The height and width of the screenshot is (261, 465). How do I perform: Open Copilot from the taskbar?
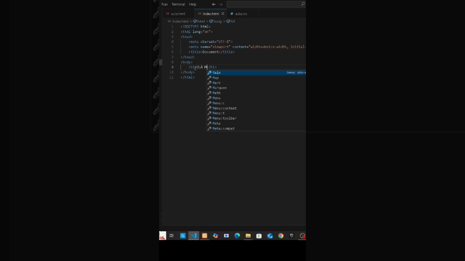215,236
